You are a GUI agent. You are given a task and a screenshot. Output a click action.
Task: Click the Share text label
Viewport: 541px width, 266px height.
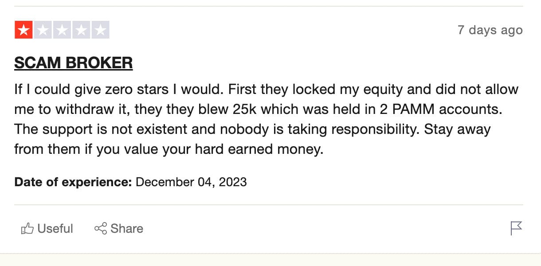[127, 229]
